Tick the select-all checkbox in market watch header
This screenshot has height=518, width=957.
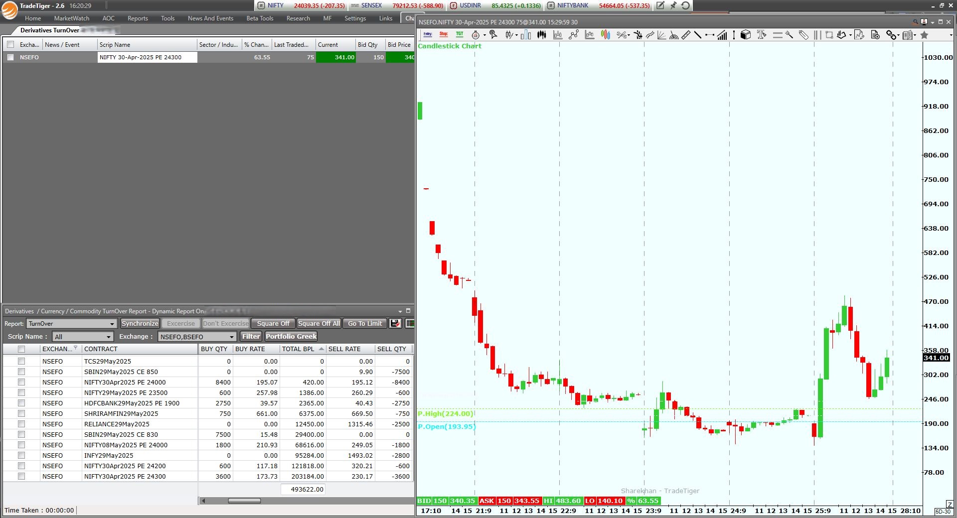coord(10,44)
